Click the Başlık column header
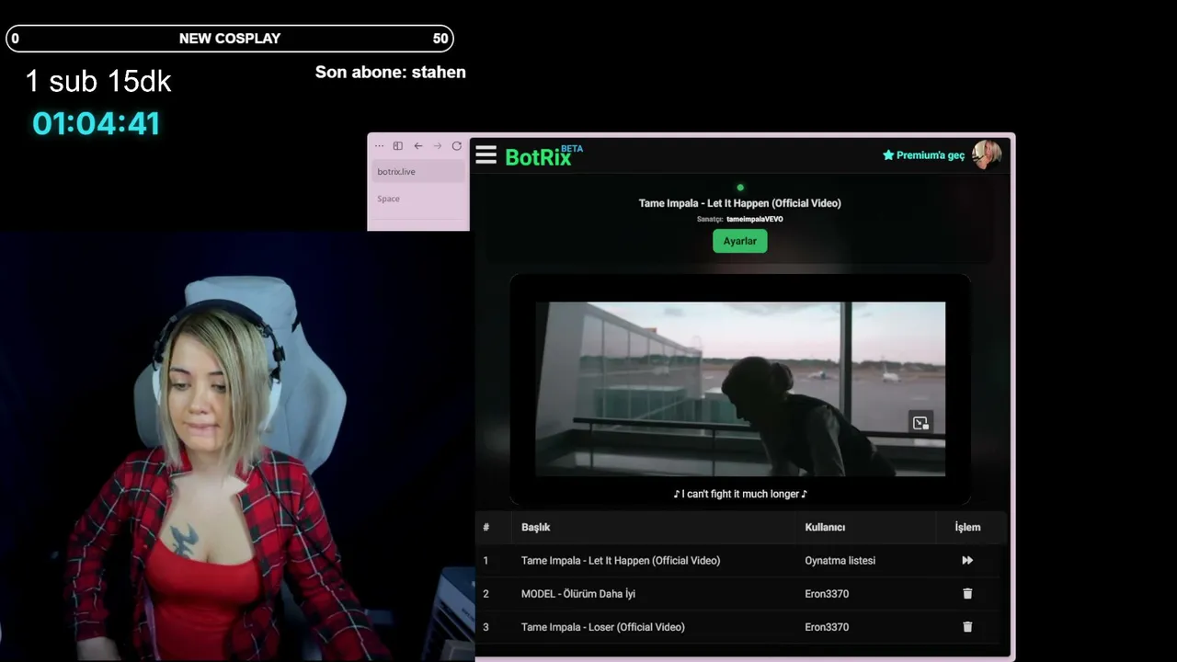Viewport: 1177px width, 662px height. [x=535, y=527]
